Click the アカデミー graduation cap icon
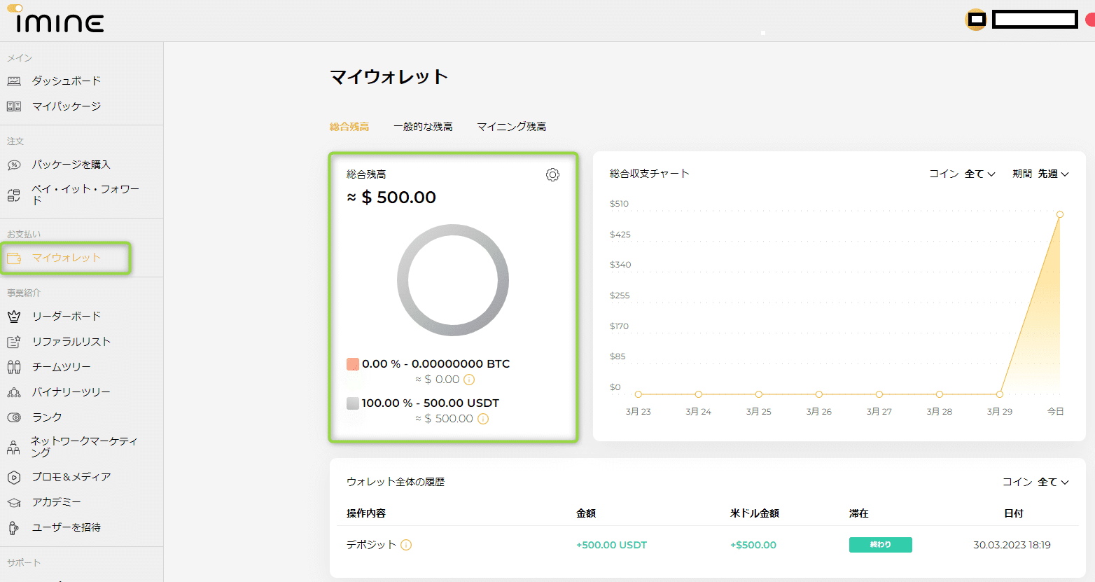This screenshot has width=1095, height=582. click(14, 502)
